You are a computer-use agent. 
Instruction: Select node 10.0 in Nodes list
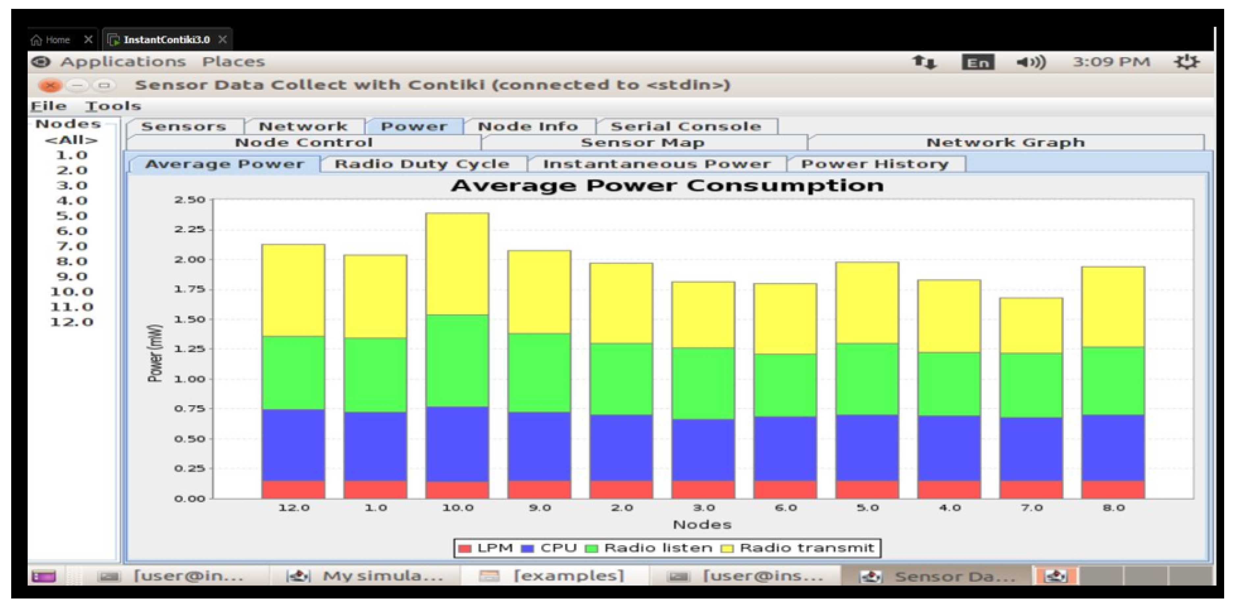[71, 291]
